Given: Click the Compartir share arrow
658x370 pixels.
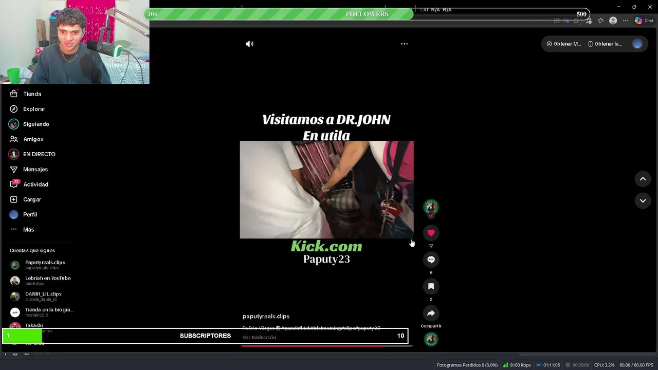Looking at the screenshot, I should (x=431, y=313).
